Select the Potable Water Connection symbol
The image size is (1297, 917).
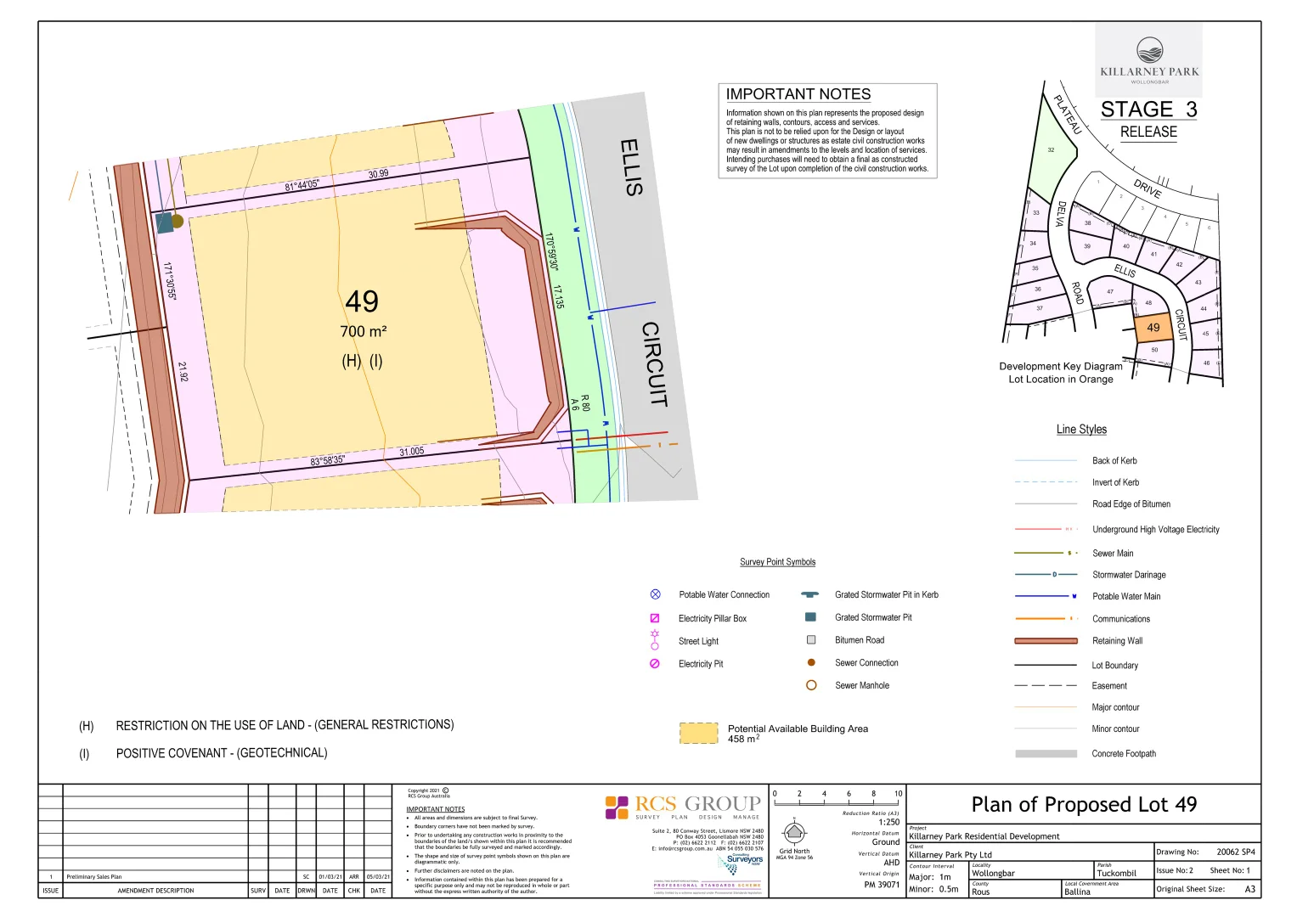coord(655,594)
